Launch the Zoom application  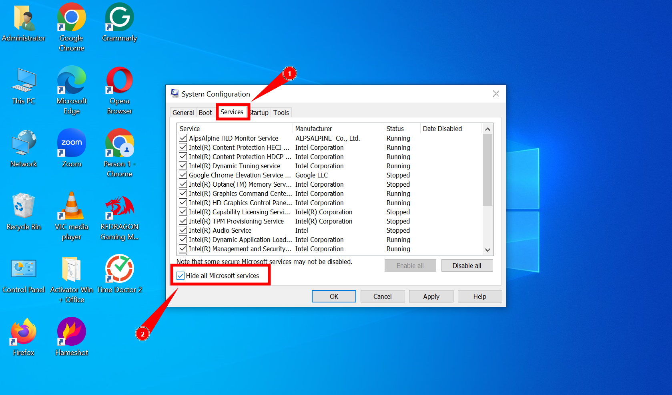point(71,143)
